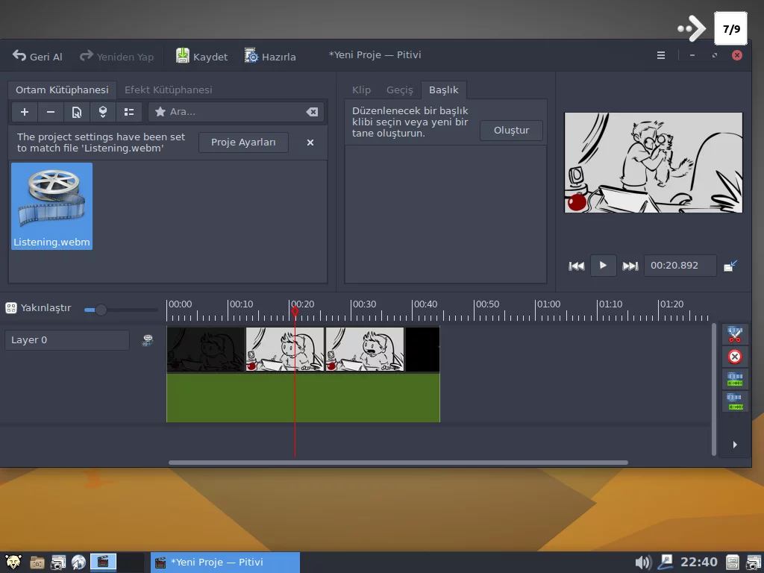Screen dimensions: 764x573
Task: Click the import media plus icon
Action: pyautogui.click(x=24, y=112)
